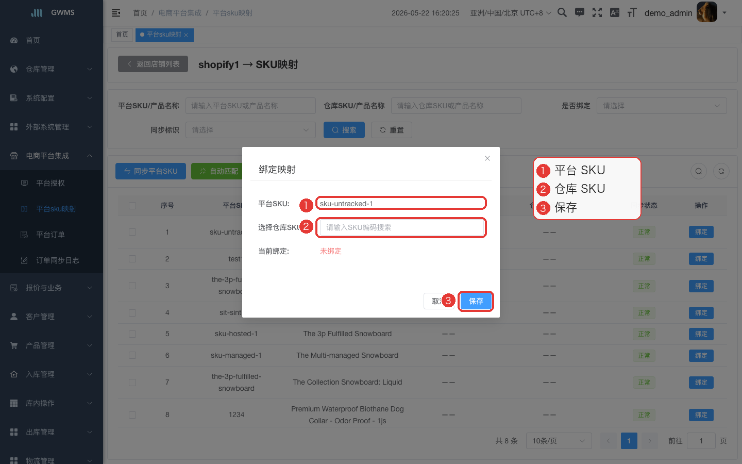The height and width of the screenshot is (464, 742).
Task: Expand the 客户管理 sidebar menu
Action: (52, 317)
